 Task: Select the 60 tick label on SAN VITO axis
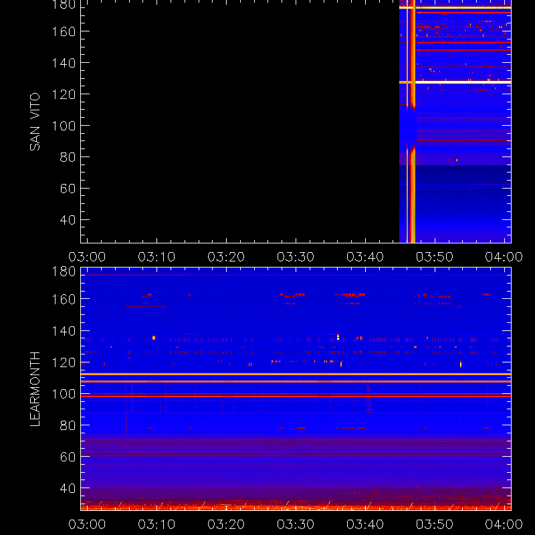[68, 189]
